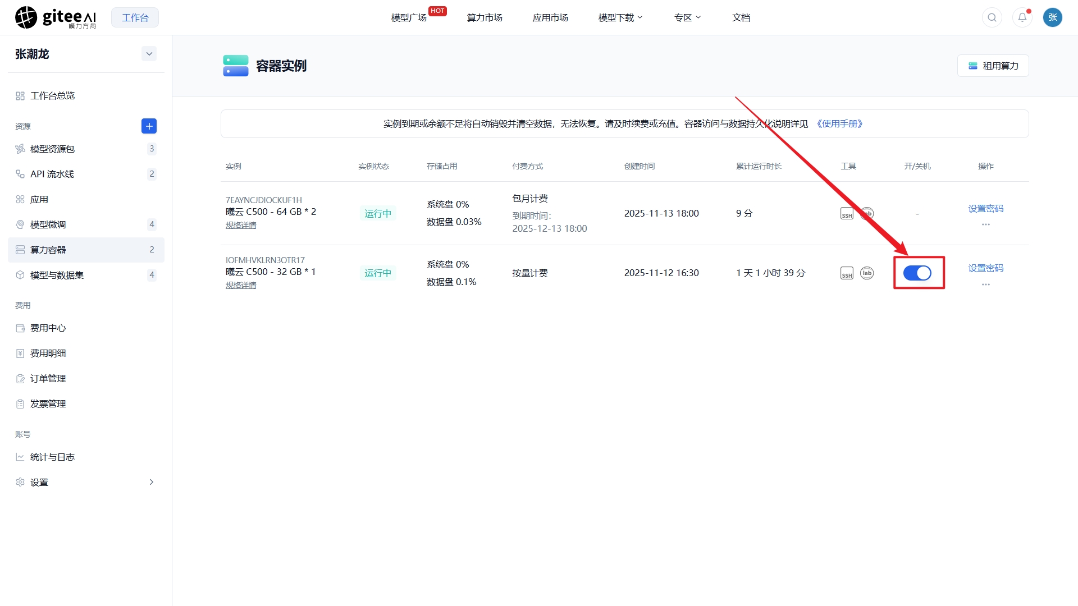Expand the 设置 sidebar item
This screenshot has width=1078, height=606.
point(86,482)
